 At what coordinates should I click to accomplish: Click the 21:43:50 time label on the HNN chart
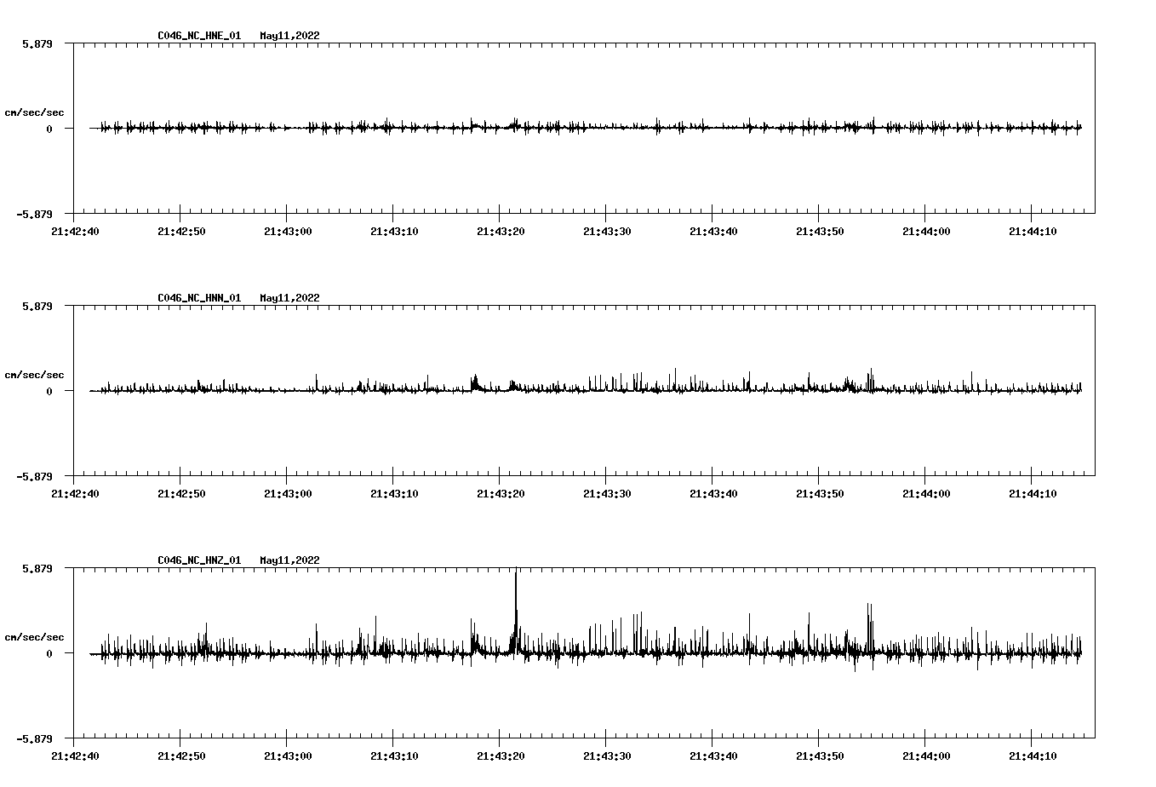819,493
